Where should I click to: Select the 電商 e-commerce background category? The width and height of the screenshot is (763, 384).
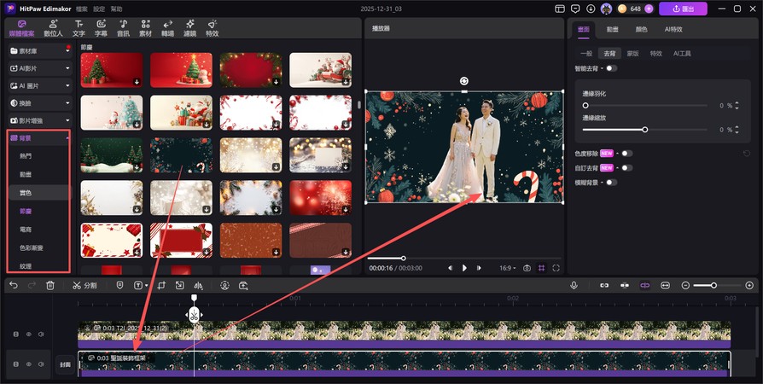(x=26, y=230)
